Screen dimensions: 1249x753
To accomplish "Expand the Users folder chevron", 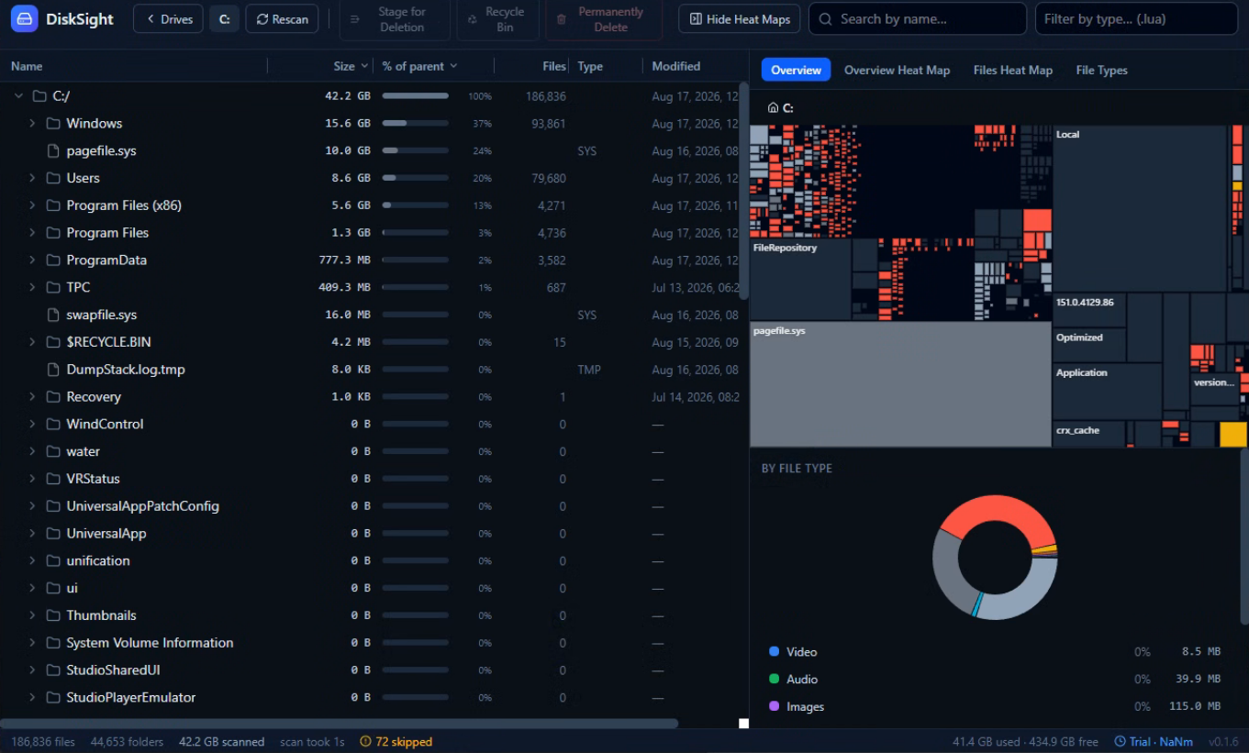I will point(32,178).
